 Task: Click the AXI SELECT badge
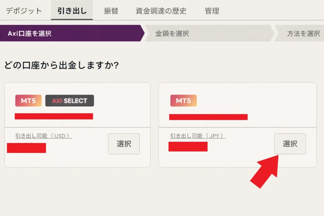[x=70, y=101]
